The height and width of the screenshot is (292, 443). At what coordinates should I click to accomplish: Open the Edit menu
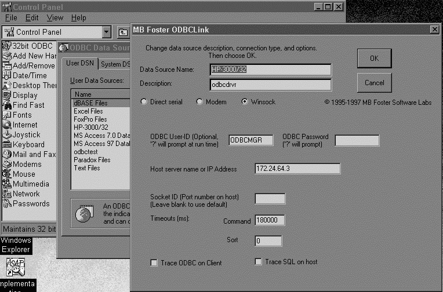[32, 18]
